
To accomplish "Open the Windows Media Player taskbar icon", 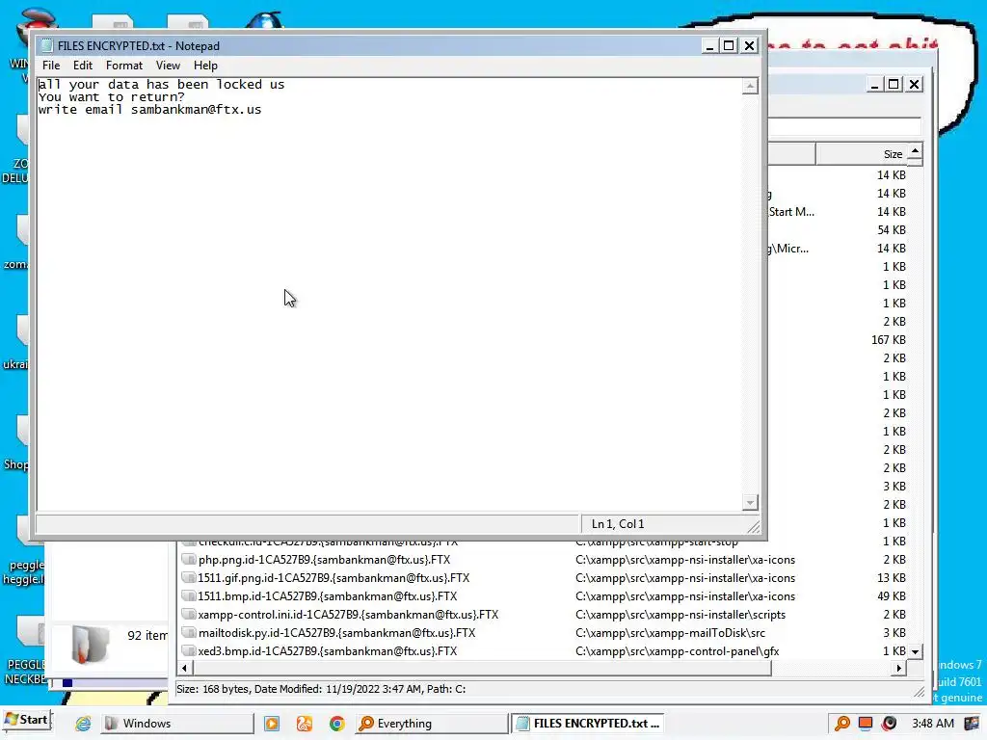I will pyautogui.click(x=272, y=724).
